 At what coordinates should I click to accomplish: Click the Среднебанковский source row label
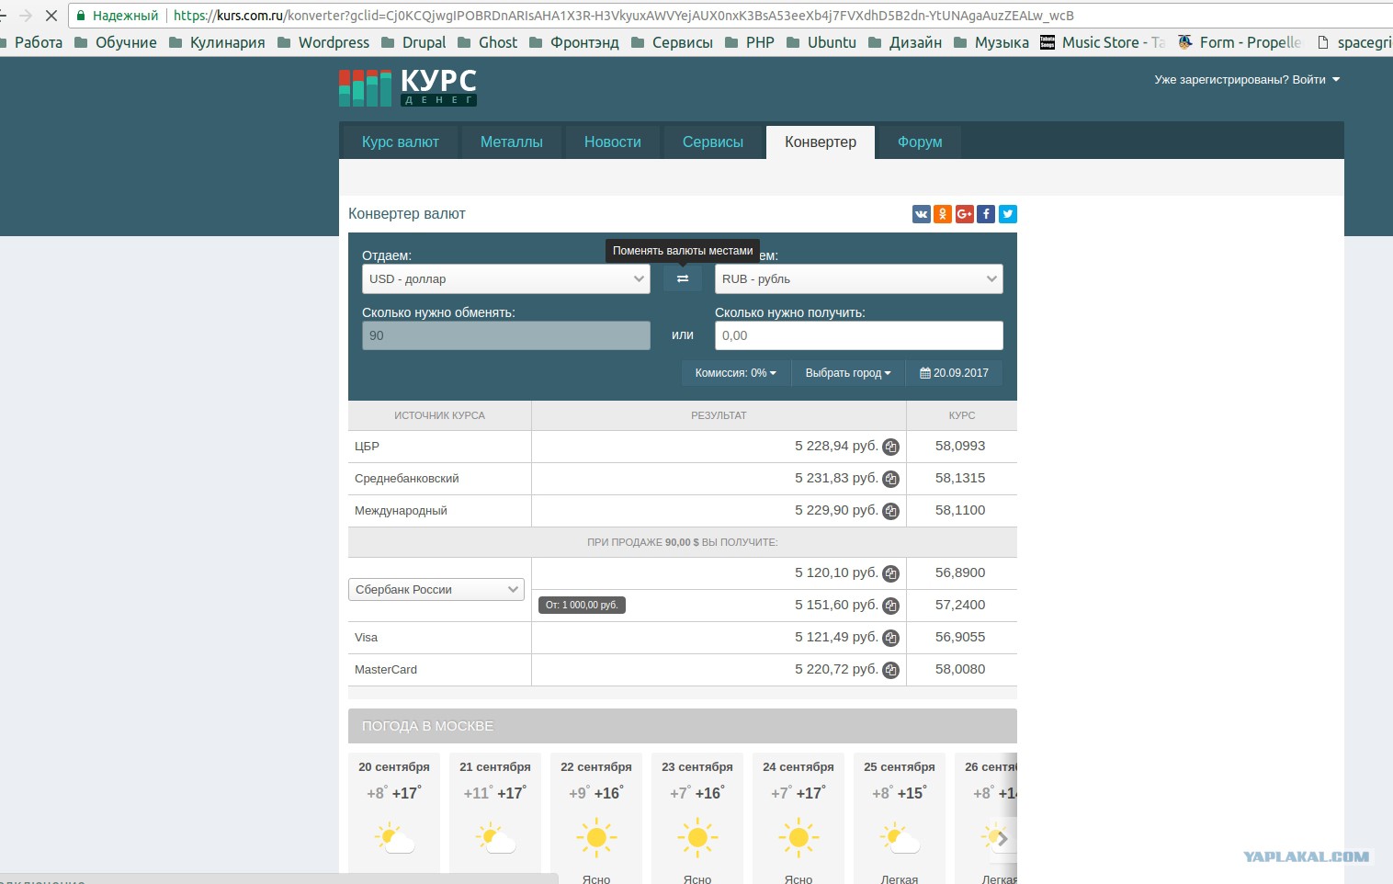[x=407, y=479]
